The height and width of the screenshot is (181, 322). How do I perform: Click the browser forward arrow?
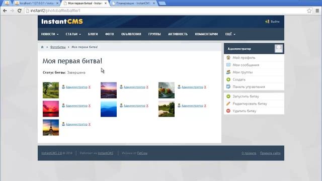(12, 11)
